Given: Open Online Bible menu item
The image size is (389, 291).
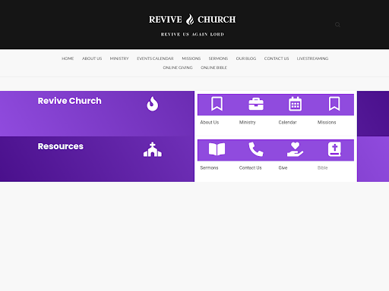Looking at the screenshot, I should [x=213, y=67].
